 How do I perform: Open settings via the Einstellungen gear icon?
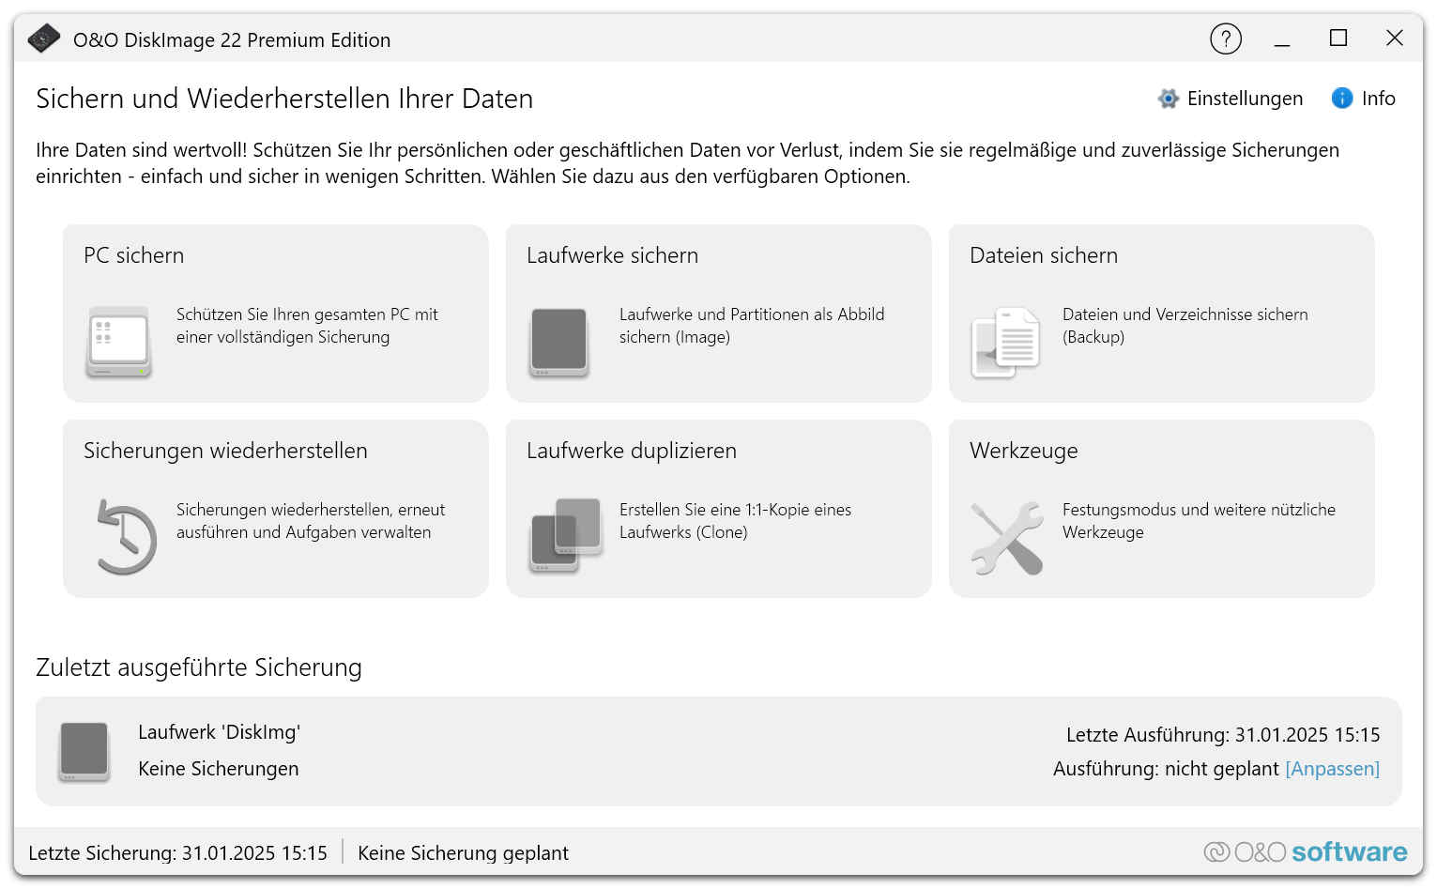pos(1168,98)
